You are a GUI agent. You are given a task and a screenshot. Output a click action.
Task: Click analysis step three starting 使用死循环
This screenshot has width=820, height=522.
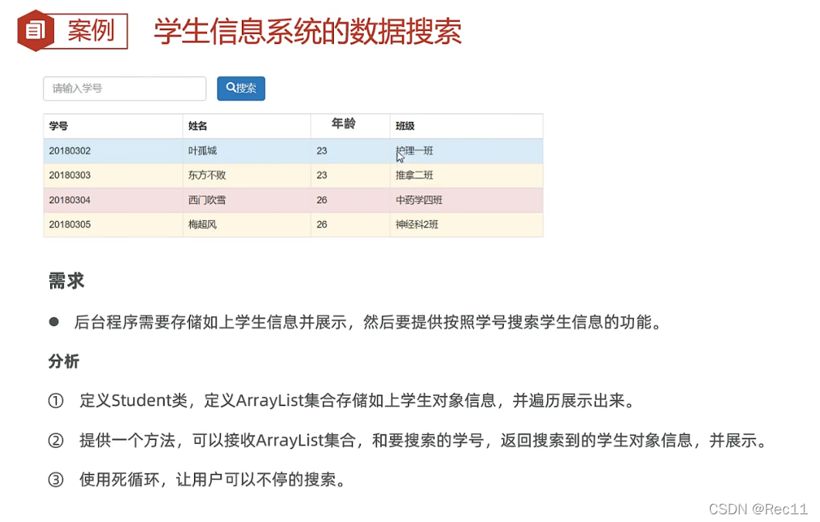[x=213, y=480]
